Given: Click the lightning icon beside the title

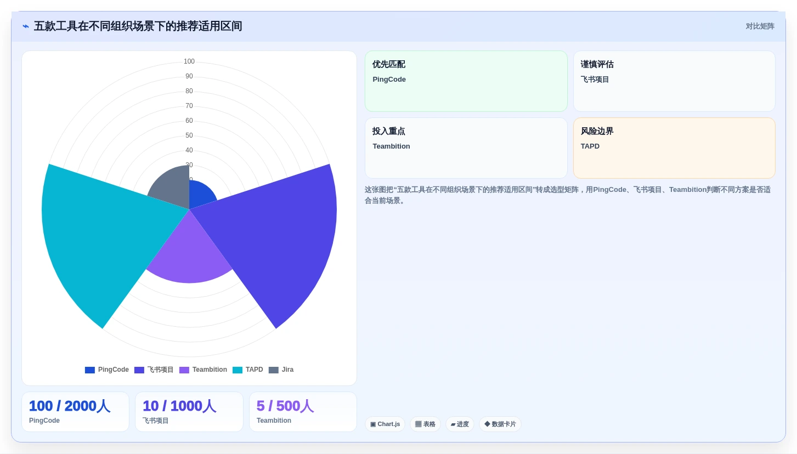Looking at the screenshot, I should click(26, 26).
